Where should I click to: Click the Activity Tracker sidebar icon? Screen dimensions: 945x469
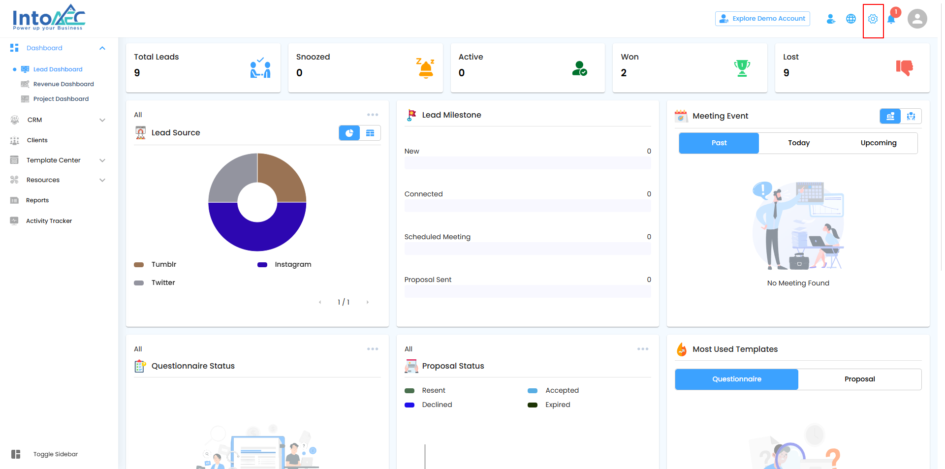point(14,221)
